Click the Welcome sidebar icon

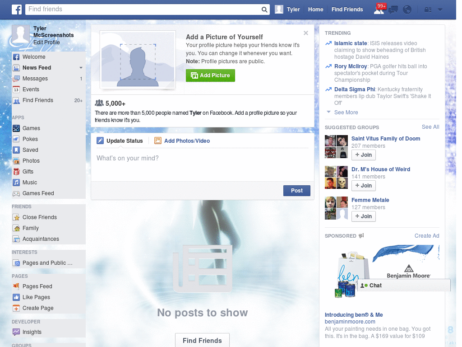pyautogui.click(x=16, y=57)
